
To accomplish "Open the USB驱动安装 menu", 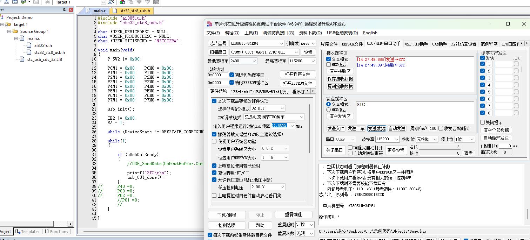I will pyautogui.click(x=342, y=33).
